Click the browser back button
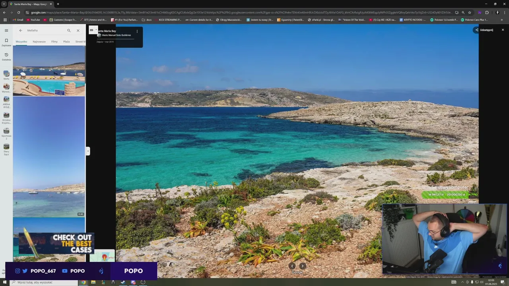Screen dimensions: 509x286 tap(5, 12)
